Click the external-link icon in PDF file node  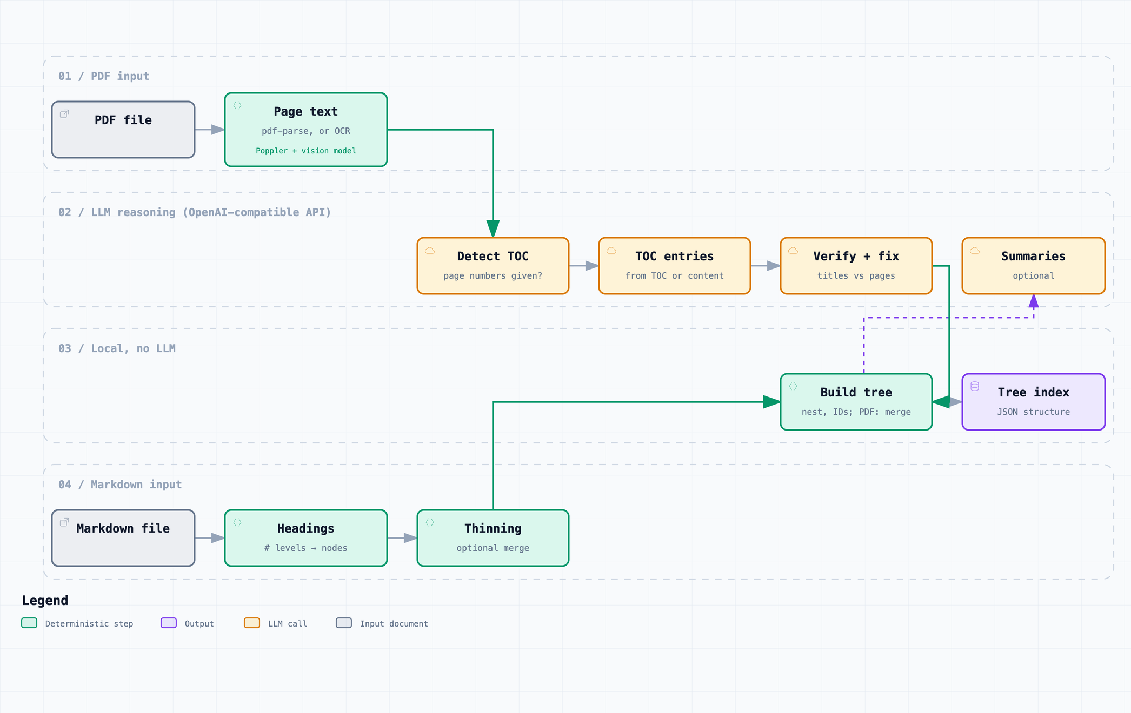(64, 114)
